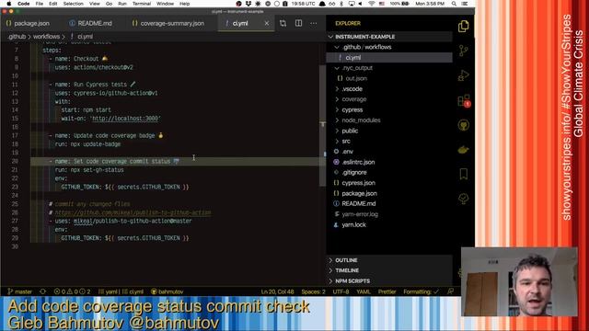Open the GitHub view in activity bar
Viewport: 589px width, 331px height.
pos(464,125)
